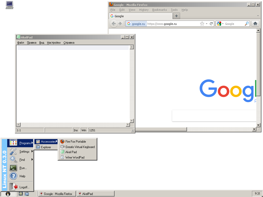The image size is (263, 197).
Task: Open the History menu in Firefox
Action: click(x=144, y=10)
